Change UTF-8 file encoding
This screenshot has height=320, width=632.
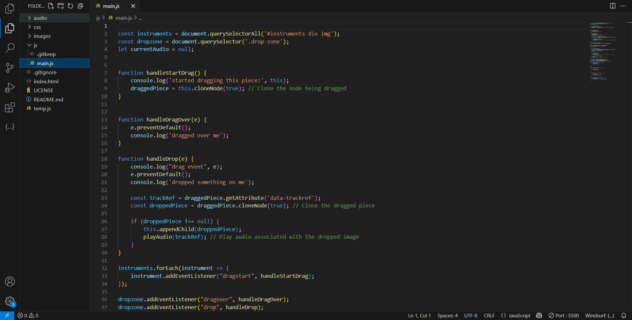tap(471, 315)
